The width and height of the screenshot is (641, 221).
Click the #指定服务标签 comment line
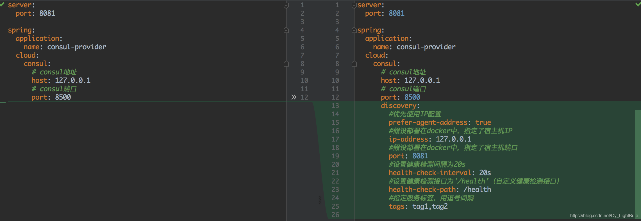point(431,198)
